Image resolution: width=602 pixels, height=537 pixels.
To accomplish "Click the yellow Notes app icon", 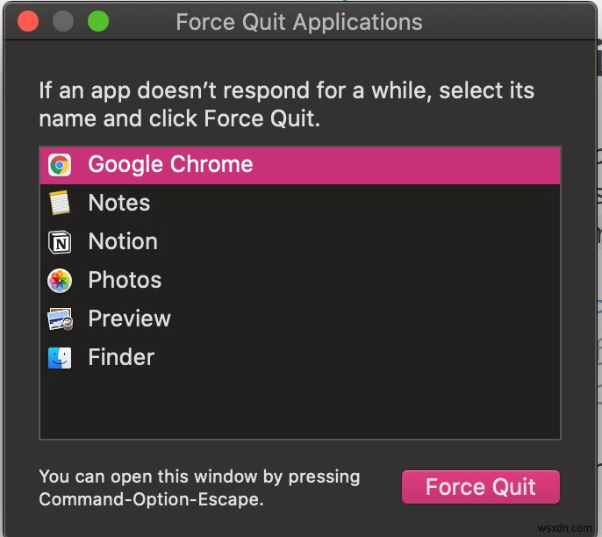I will [60, 204].
